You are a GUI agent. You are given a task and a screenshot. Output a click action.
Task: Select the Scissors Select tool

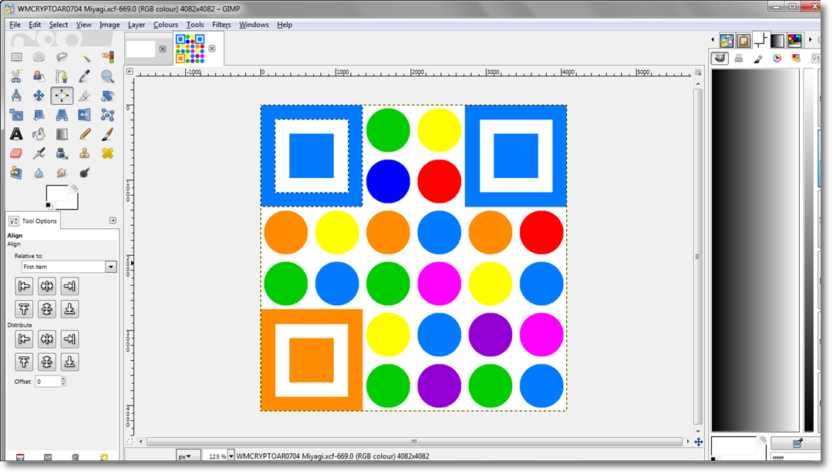point(16,76)
